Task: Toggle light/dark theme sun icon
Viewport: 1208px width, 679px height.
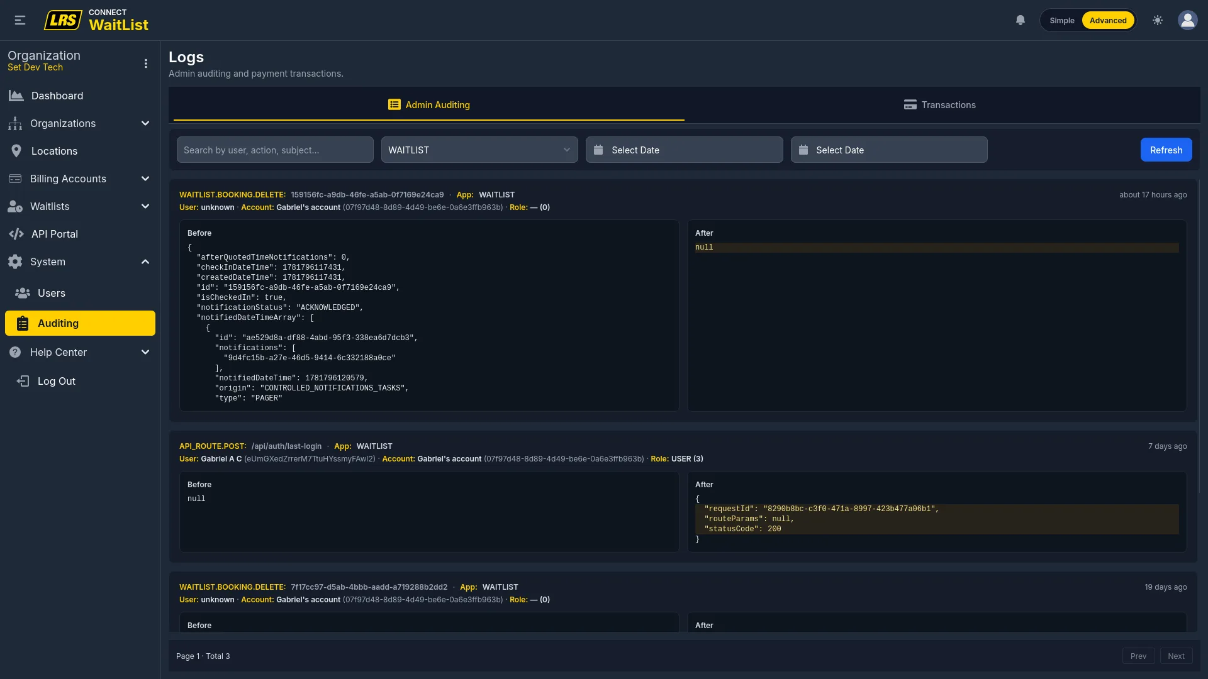Action: tap(1158, 20)
